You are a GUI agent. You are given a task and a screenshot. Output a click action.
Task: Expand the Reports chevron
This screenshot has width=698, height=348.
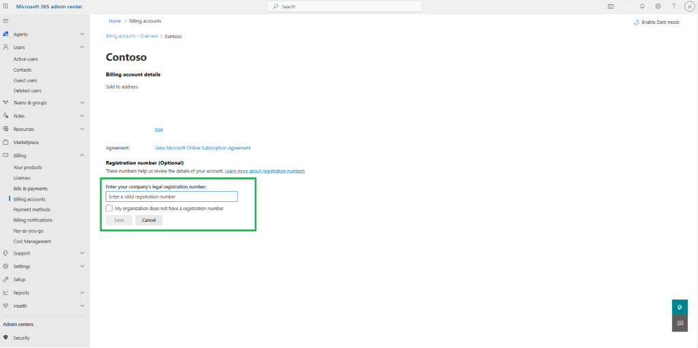82,293
